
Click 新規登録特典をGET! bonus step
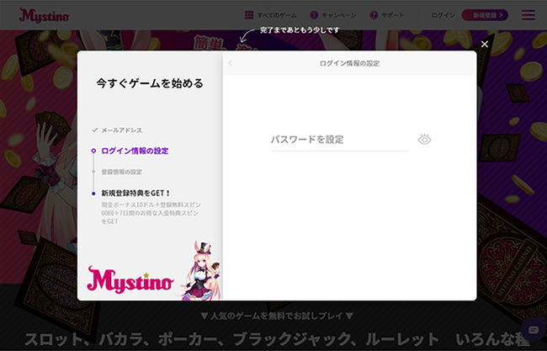(135, 193)
